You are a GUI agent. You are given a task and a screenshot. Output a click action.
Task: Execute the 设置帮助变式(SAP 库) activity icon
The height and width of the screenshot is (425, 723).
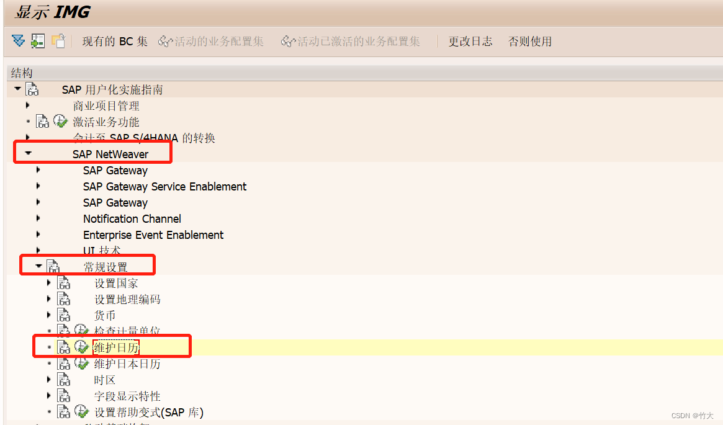point(82,411)
